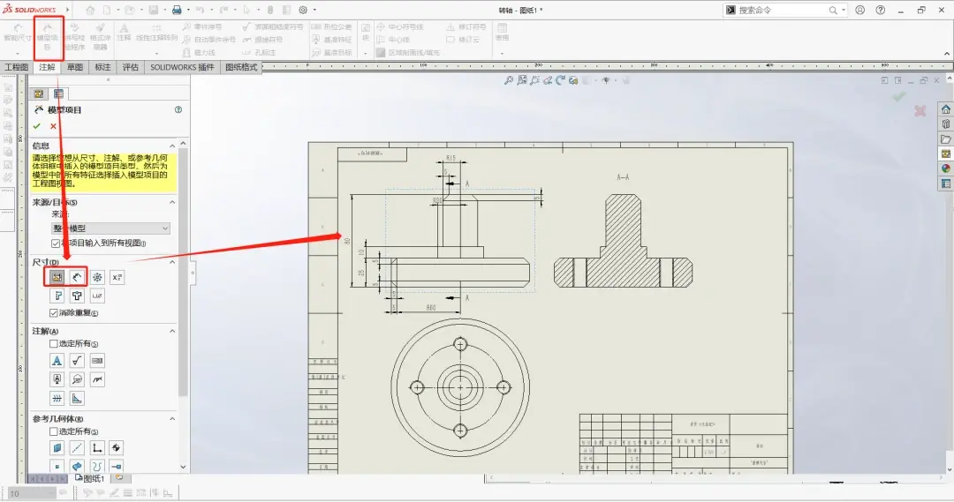The height and width of the screenshot is (502, 954).
Task: Click the hole wizard profiles icon
Action: (x=57, y=296)
